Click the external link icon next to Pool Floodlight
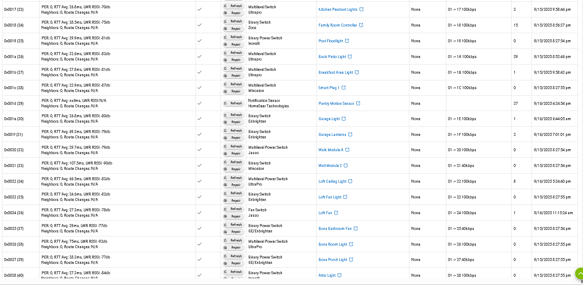The width and height of the screenshot is (583, 285). coord(347,41)
